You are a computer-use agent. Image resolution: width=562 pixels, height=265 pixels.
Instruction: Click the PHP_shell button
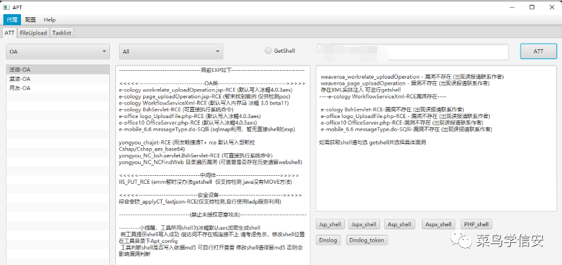click(476, 224)
